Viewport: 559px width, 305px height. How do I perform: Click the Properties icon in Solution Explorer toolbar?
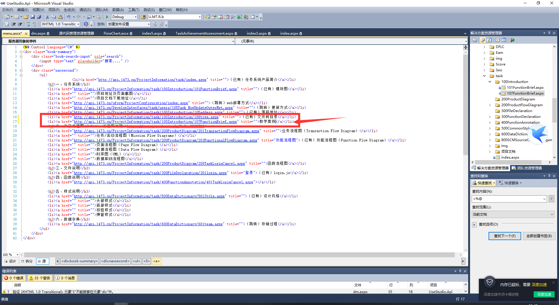point(474,40)
